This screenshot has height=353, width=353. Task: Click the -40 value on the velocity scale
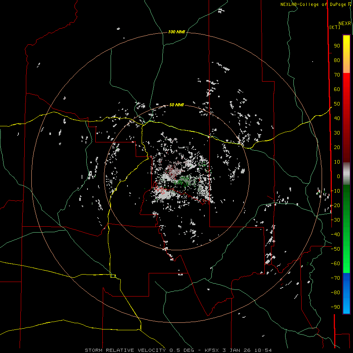point(335,235)
